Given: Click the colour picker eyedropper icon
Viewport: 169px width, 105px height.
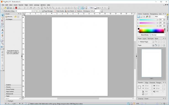Looking at the screenshot, I should [x=147, y=16].
